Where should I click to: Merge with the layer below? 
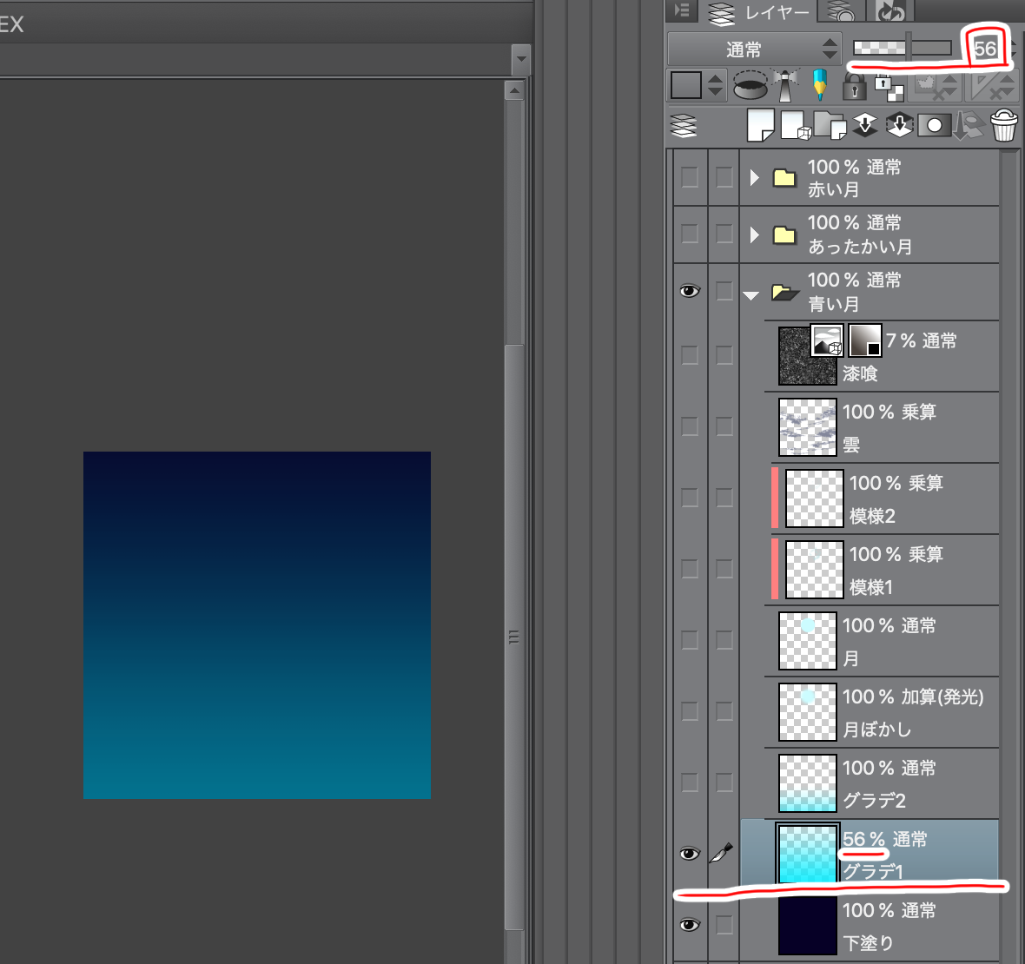pos(899,126)
